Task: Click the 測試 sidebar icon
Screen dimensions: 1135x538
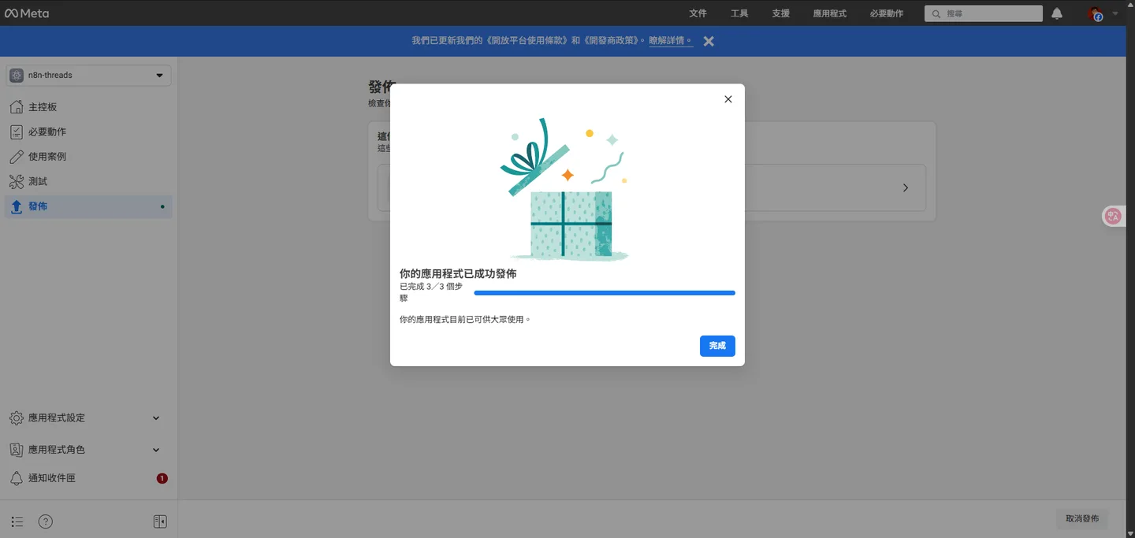Action: (17, 181)
